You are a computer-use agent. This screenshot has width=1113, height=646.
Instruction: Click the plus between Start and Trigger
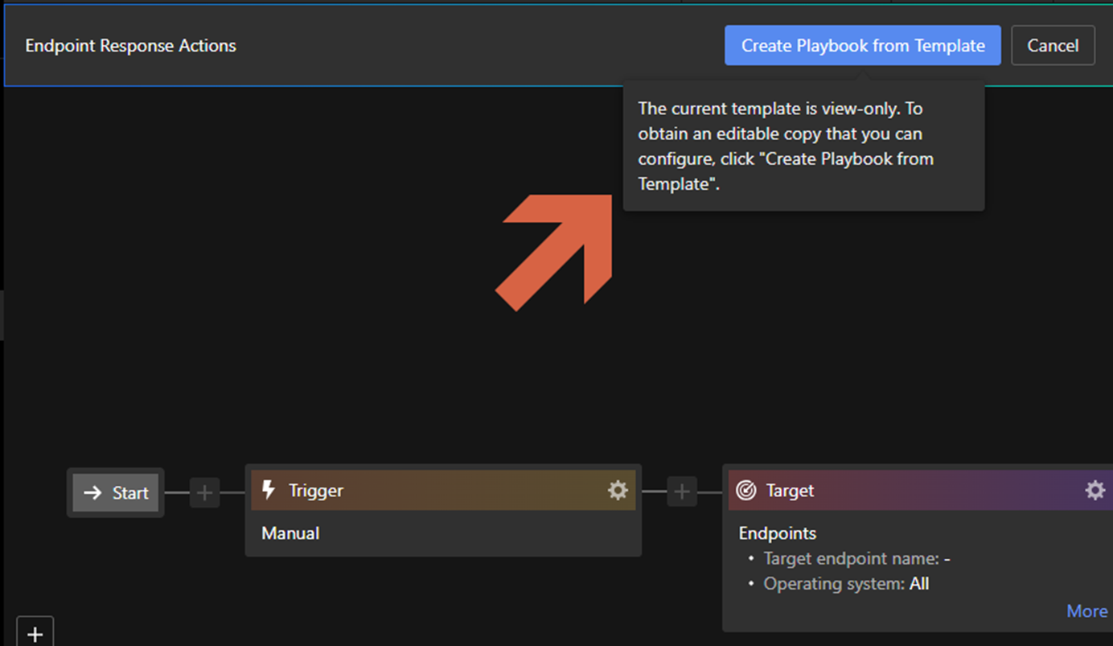pyautogui.click(x=204, y=492)
